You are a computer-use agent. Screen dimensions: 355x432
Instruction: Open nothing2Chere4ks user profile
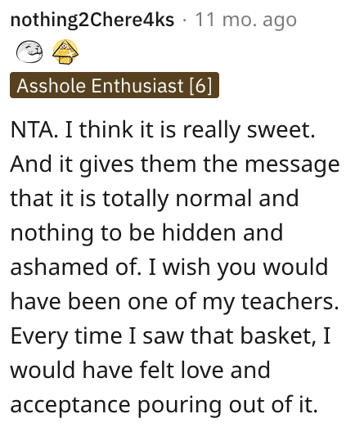tap(92, 20)
